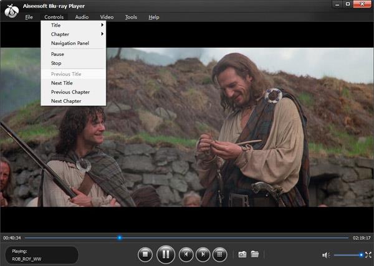Minimize the Blu-ray Player window
Screen dimensions: 374x266
pos(337,4)
